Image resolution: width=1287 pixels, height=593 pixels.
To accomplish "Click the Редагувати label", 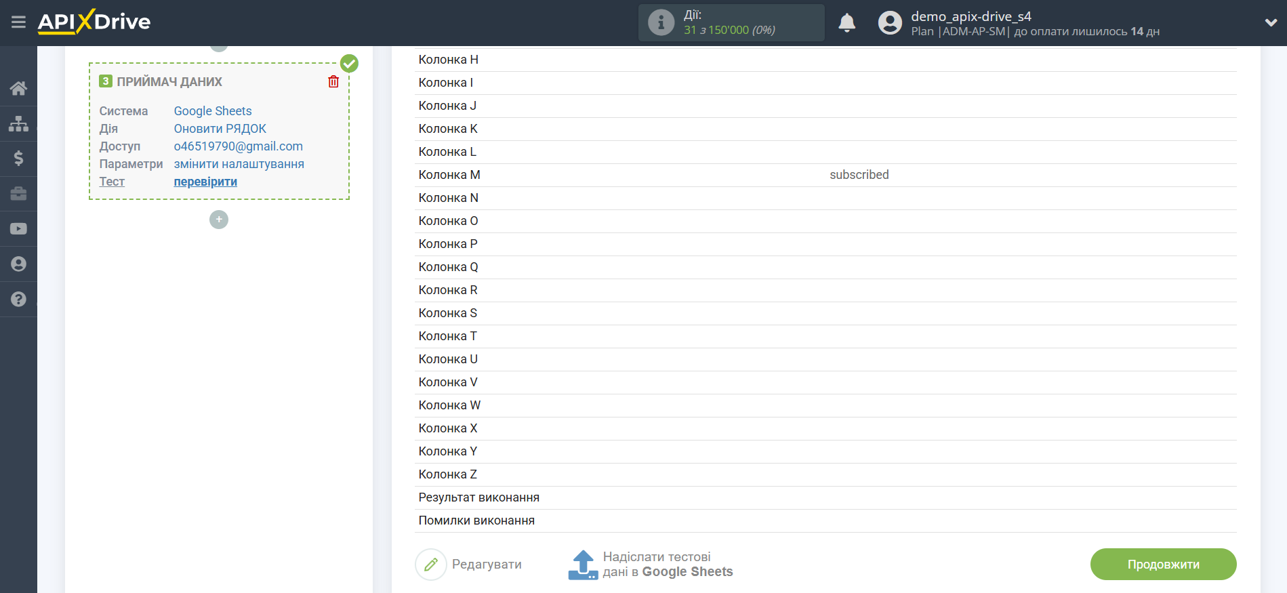I will click(x=487, y=565).
